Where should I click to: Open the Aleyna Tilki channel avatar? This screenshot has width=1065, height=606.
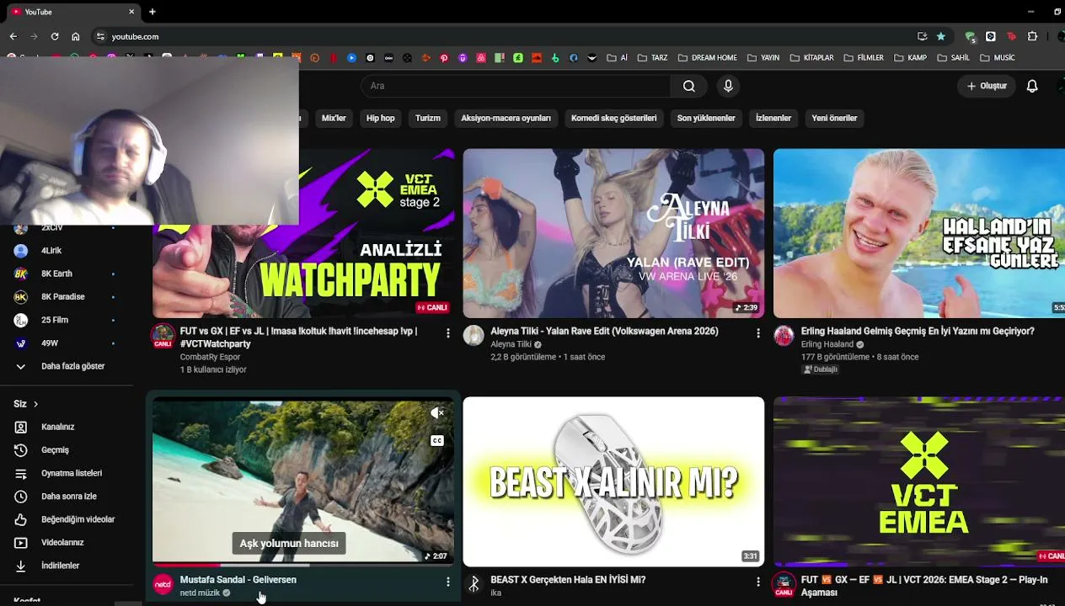tap(474, 336)
